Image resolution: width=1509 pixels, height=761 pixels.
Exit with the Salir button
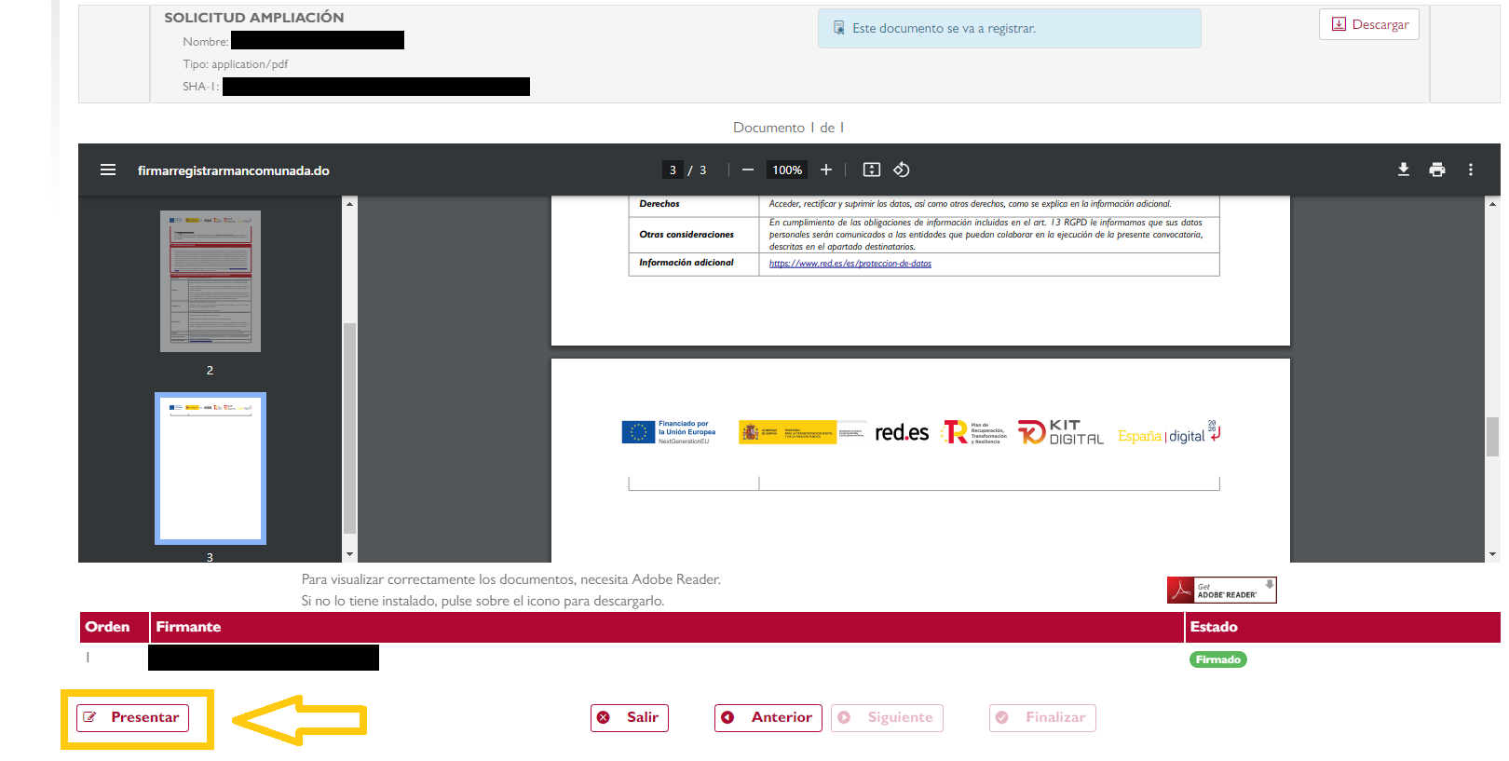pyautogui.click(x=630, y=717)
